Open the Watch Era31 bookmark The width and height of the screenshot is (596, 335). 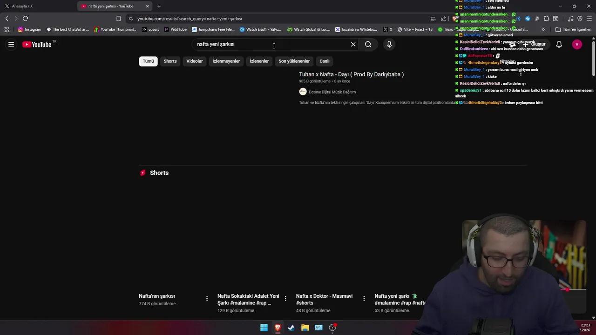coord(260,29)
